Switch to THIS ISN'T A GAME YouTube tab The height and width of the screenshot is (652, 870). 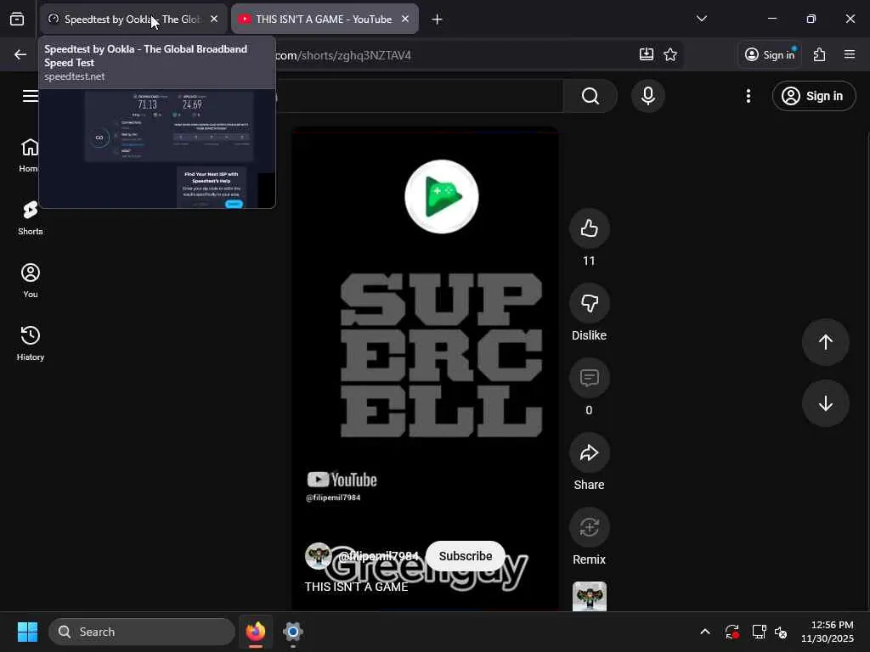[325, 19]
